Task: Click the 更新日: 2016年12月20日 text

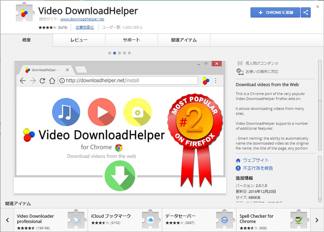Action: [x=256, y=191]
